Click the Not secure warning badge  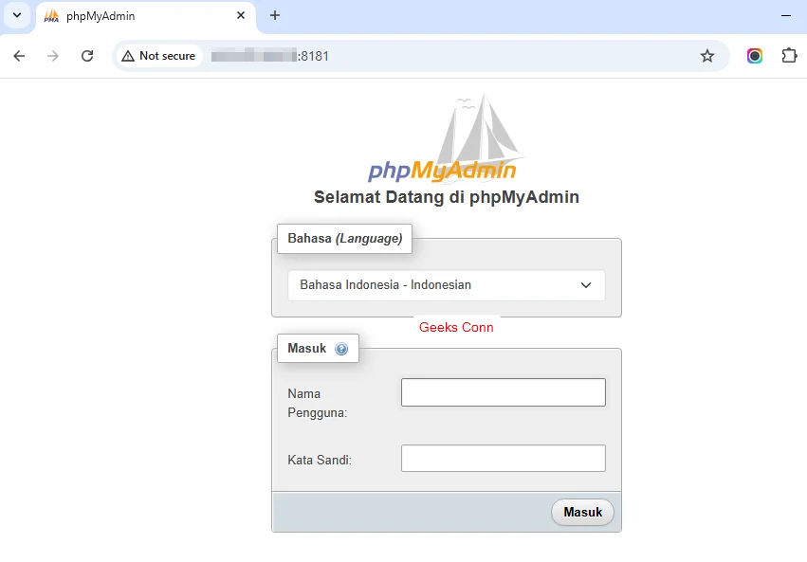pos(158,56)
